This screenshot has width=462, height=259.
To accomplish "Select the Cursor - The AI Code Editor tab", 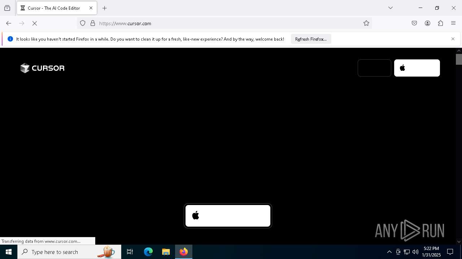I will 57,8.
